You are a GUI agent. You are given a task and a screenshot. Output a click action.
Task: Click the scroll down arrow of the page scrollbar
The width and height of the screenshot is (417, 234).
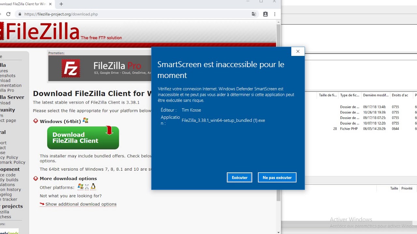[278, 232]
